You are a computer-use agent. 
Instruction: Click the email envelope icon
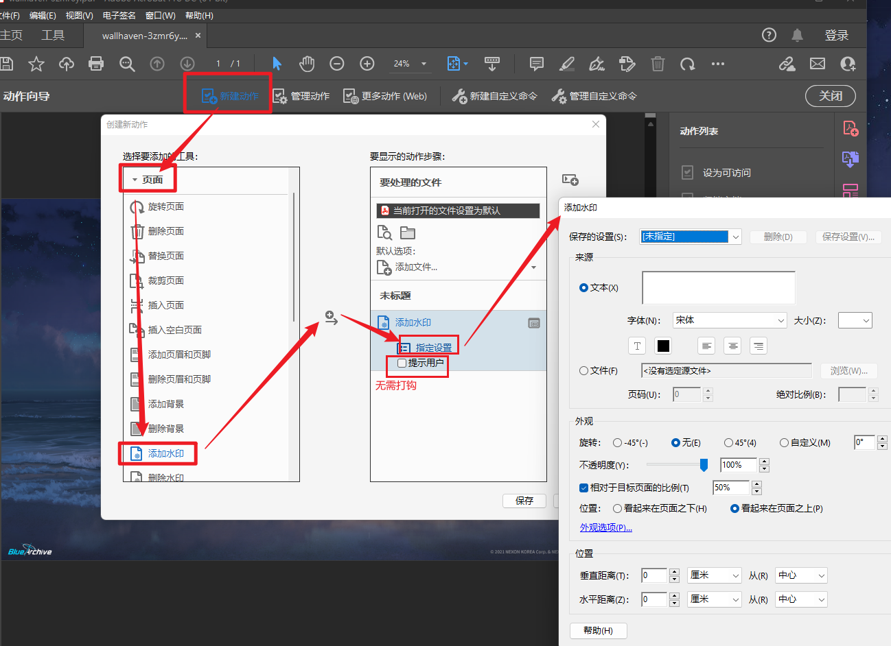818,64
